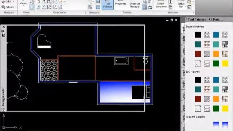The image size is (233, 131).
Task: Expand the Windows panel launcher arrow
Action: [193, 13]
